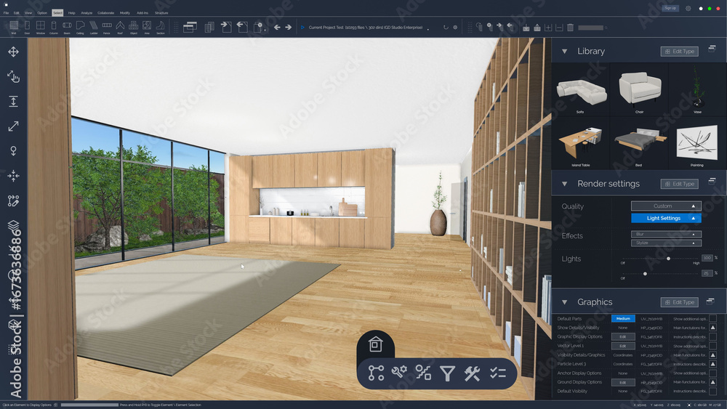The width and height of the screenshot is (727, 409).
Task: Select the Roof tool
Action: 120,27
